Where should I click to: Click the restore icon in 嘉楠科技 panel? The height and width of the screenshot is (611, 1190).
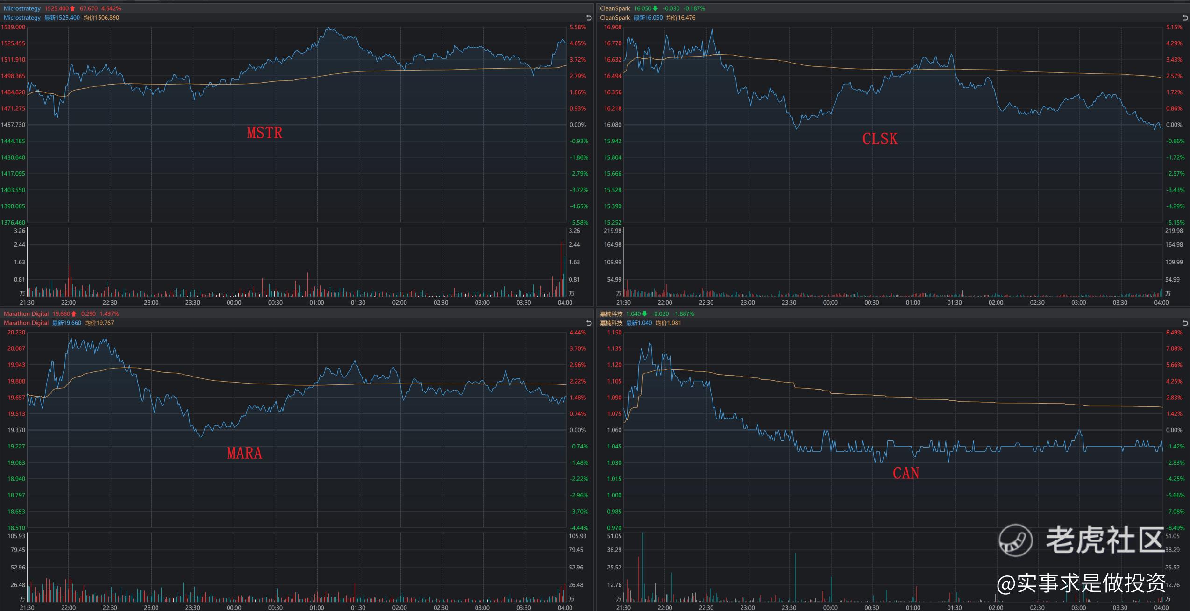tap(1185, 323)
